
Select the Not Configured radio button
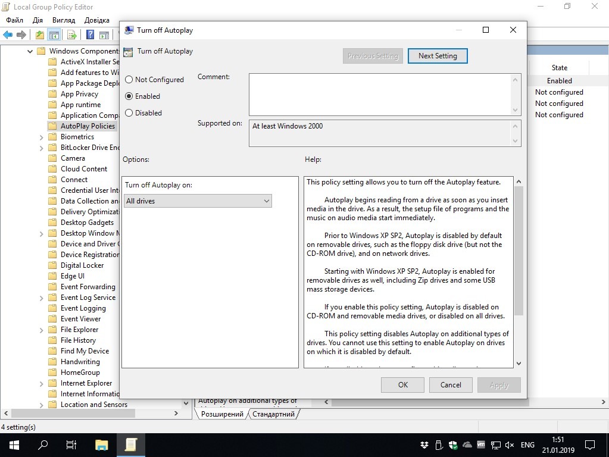[129, 80]
